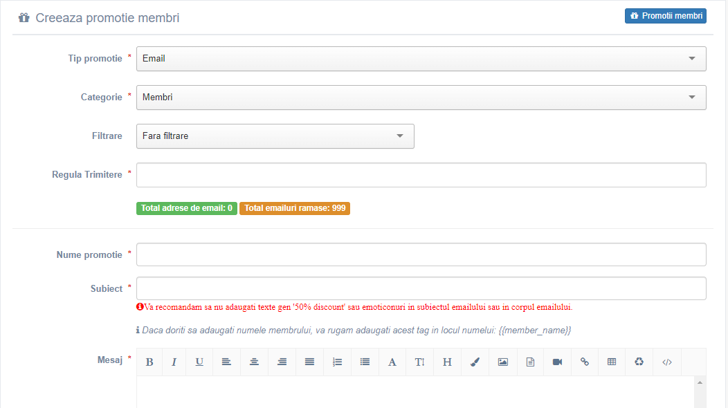The height and width of the screenshot is (408, 728).
Task: Switch editor to HTML code view
Action: (x=667, y=362)
